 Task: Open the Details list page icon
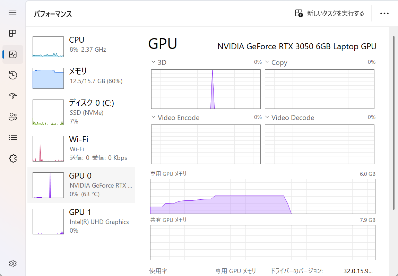13,137
